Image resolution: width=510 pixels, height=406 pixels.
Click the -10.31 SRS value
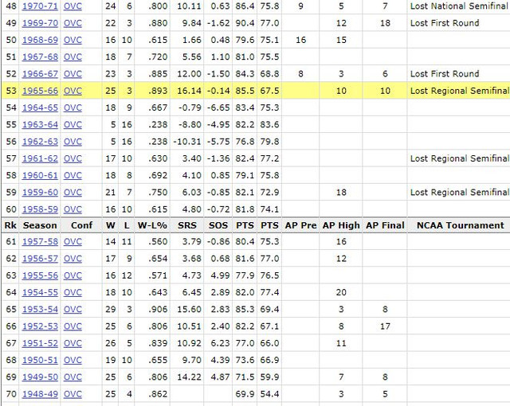(x=187, y=142)
